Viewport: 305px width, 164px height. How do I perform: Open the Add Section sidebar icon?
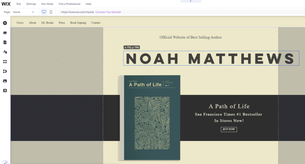[x=5, y=33]
